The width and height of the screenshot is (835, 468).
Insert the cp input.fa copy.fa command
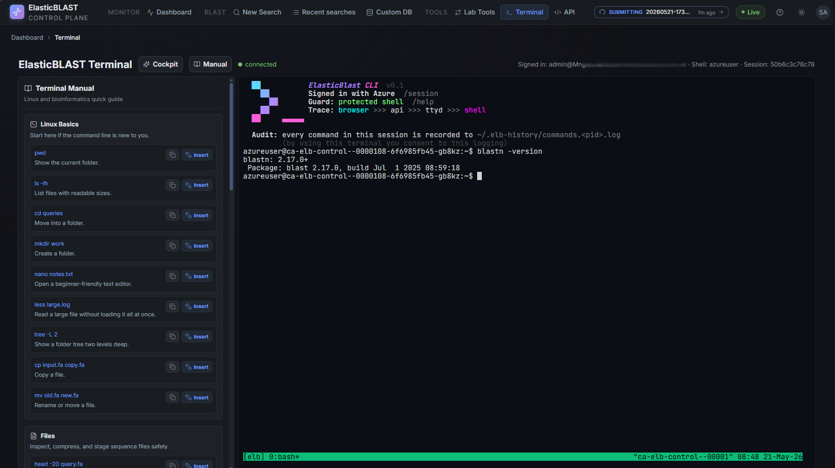pos(197,367)
